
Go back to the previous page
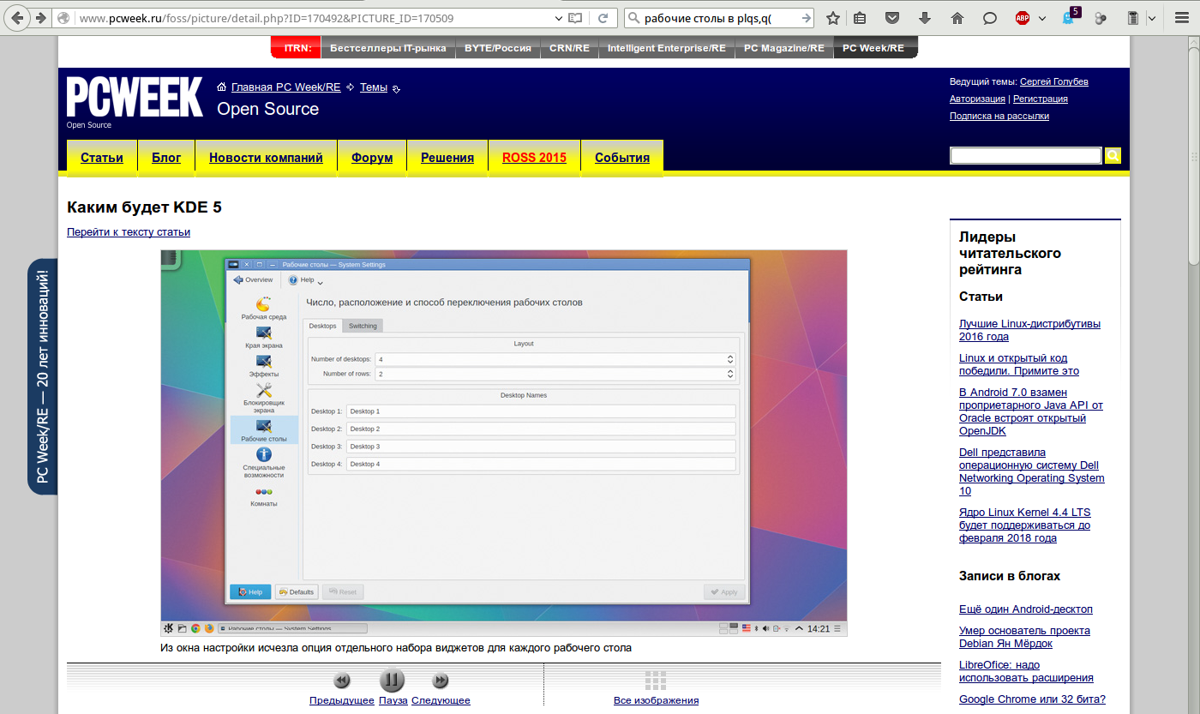point(16,18)
